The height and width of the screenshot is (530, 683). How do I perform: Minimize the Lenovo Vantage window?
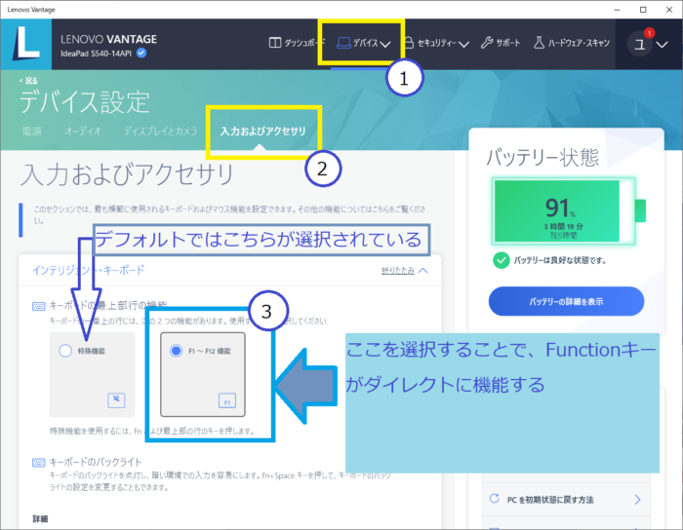(617, 10)
